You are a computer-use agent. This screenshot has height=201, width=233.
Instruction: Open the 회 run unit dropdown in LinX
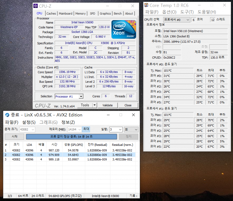click(x=131, y=129)
